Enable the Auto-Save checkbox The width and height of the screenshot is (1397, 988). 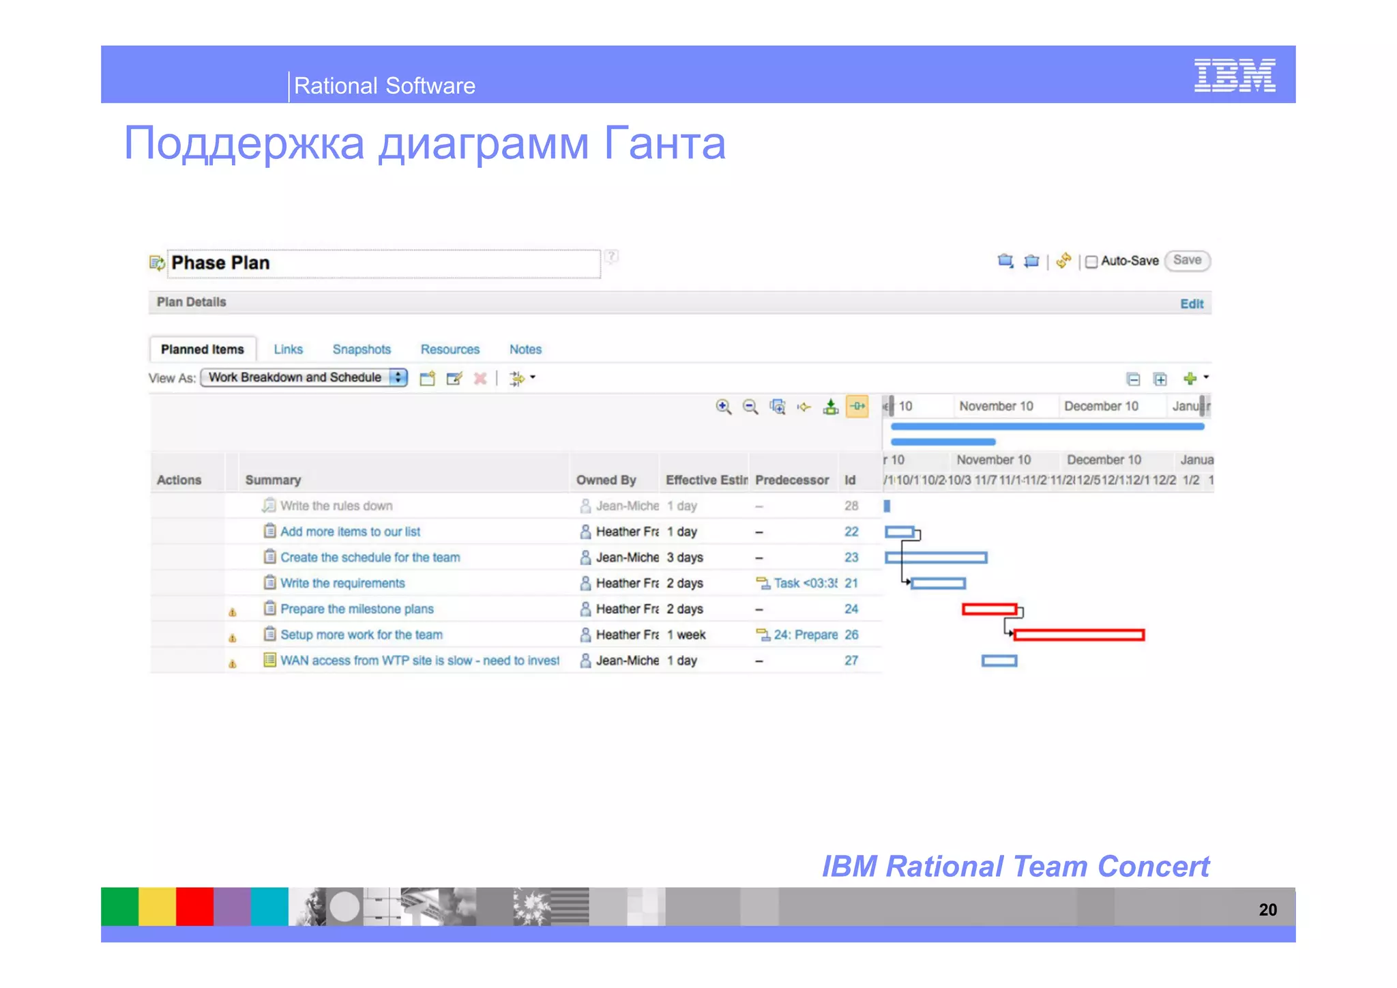pyautogui.click(x=1091, y=262)
